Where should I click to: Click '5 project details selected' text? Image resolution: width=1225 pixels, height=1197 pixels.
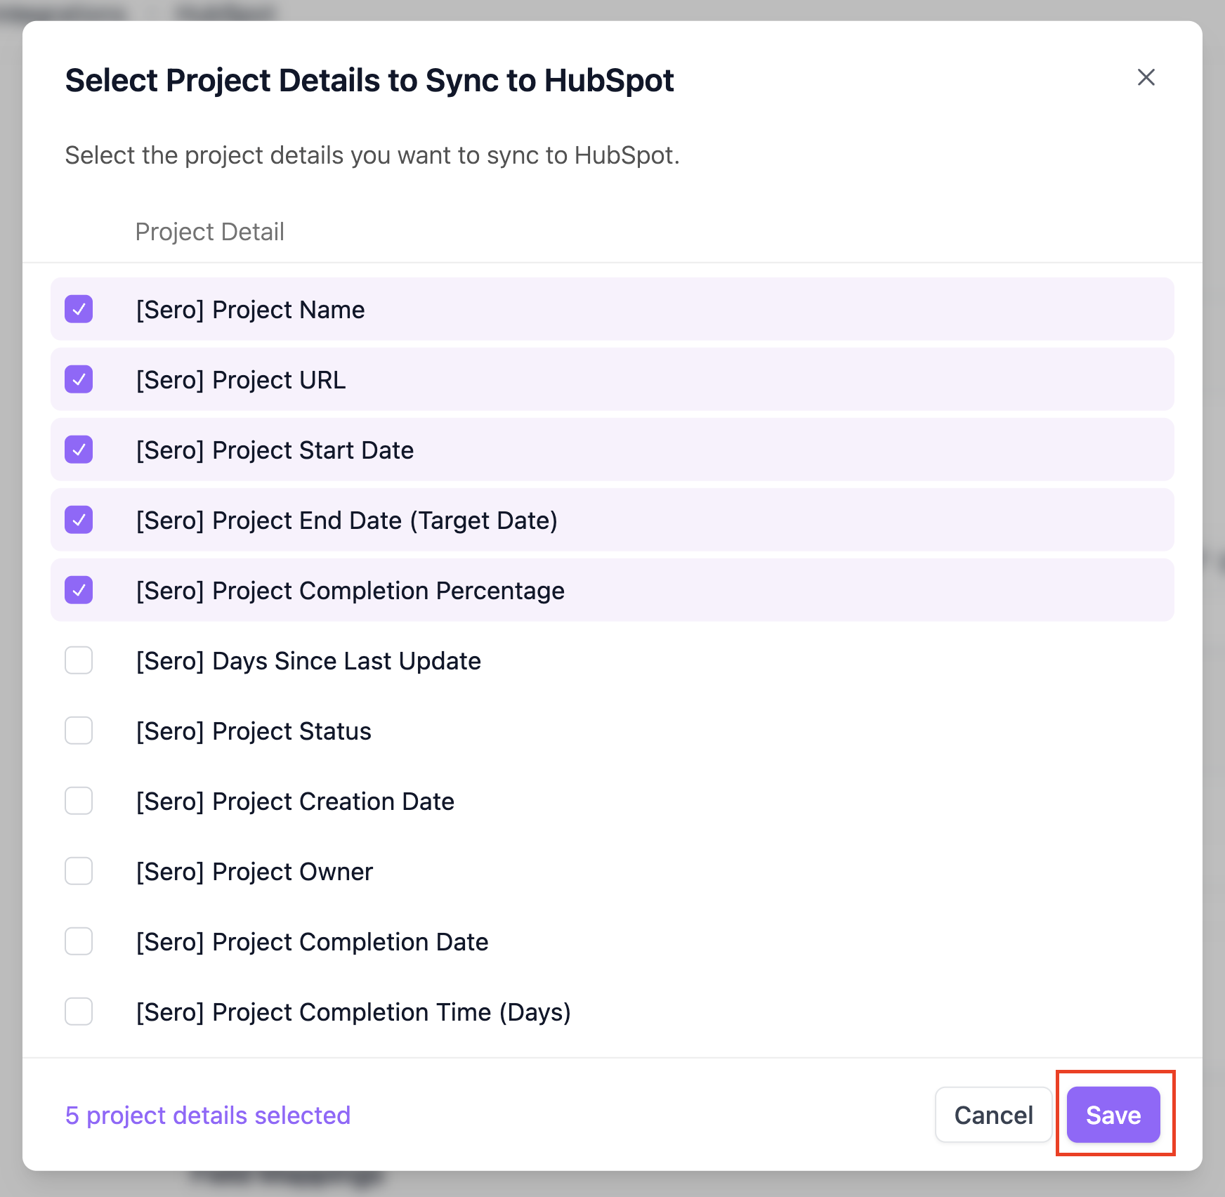(x=208, y=1116)
